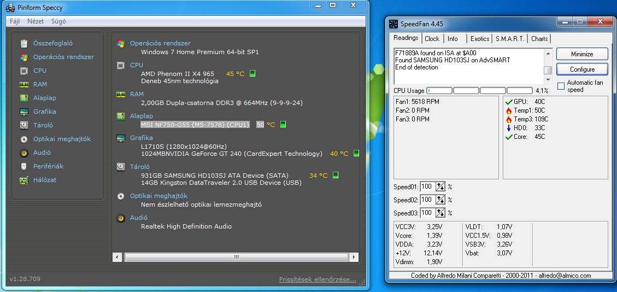Select the Grafika monitor icon in sidebar

coord(24,112)
